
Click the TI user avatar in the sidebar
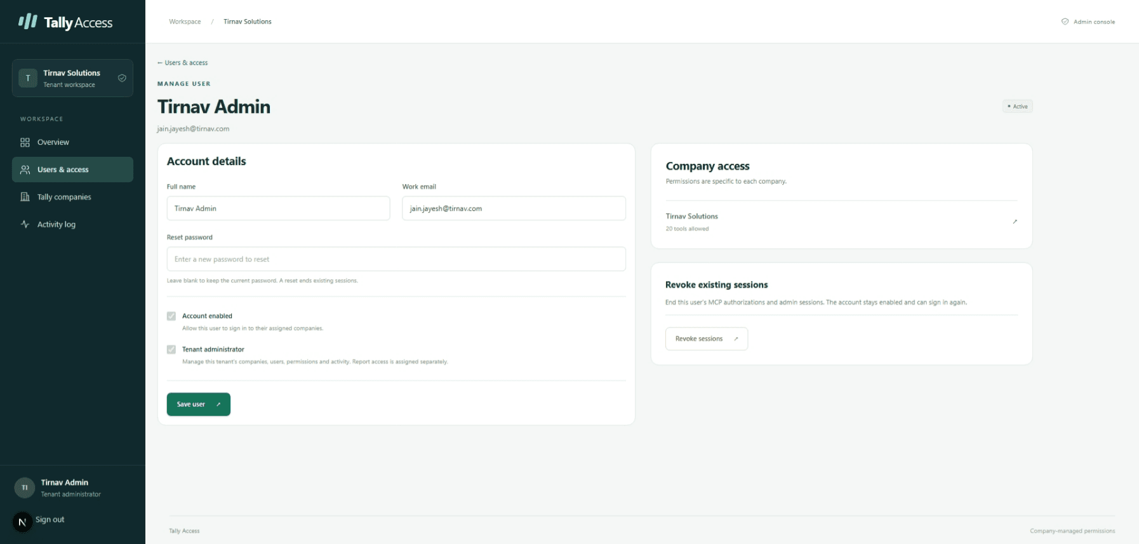pos(25,488)
